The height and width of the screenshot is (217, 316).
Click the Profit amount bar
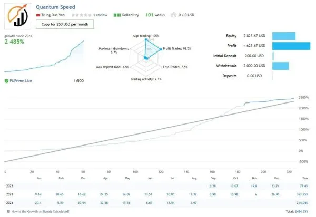pyautogui.click(x=291, y=46)
